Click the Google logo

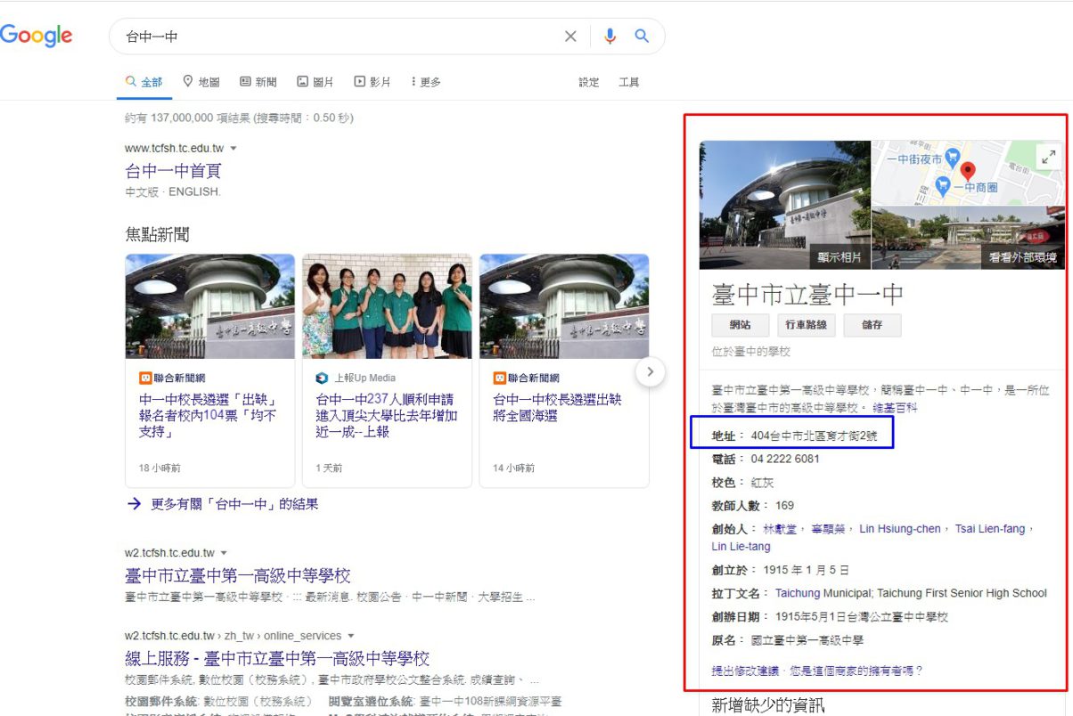(x=36, y=36)
